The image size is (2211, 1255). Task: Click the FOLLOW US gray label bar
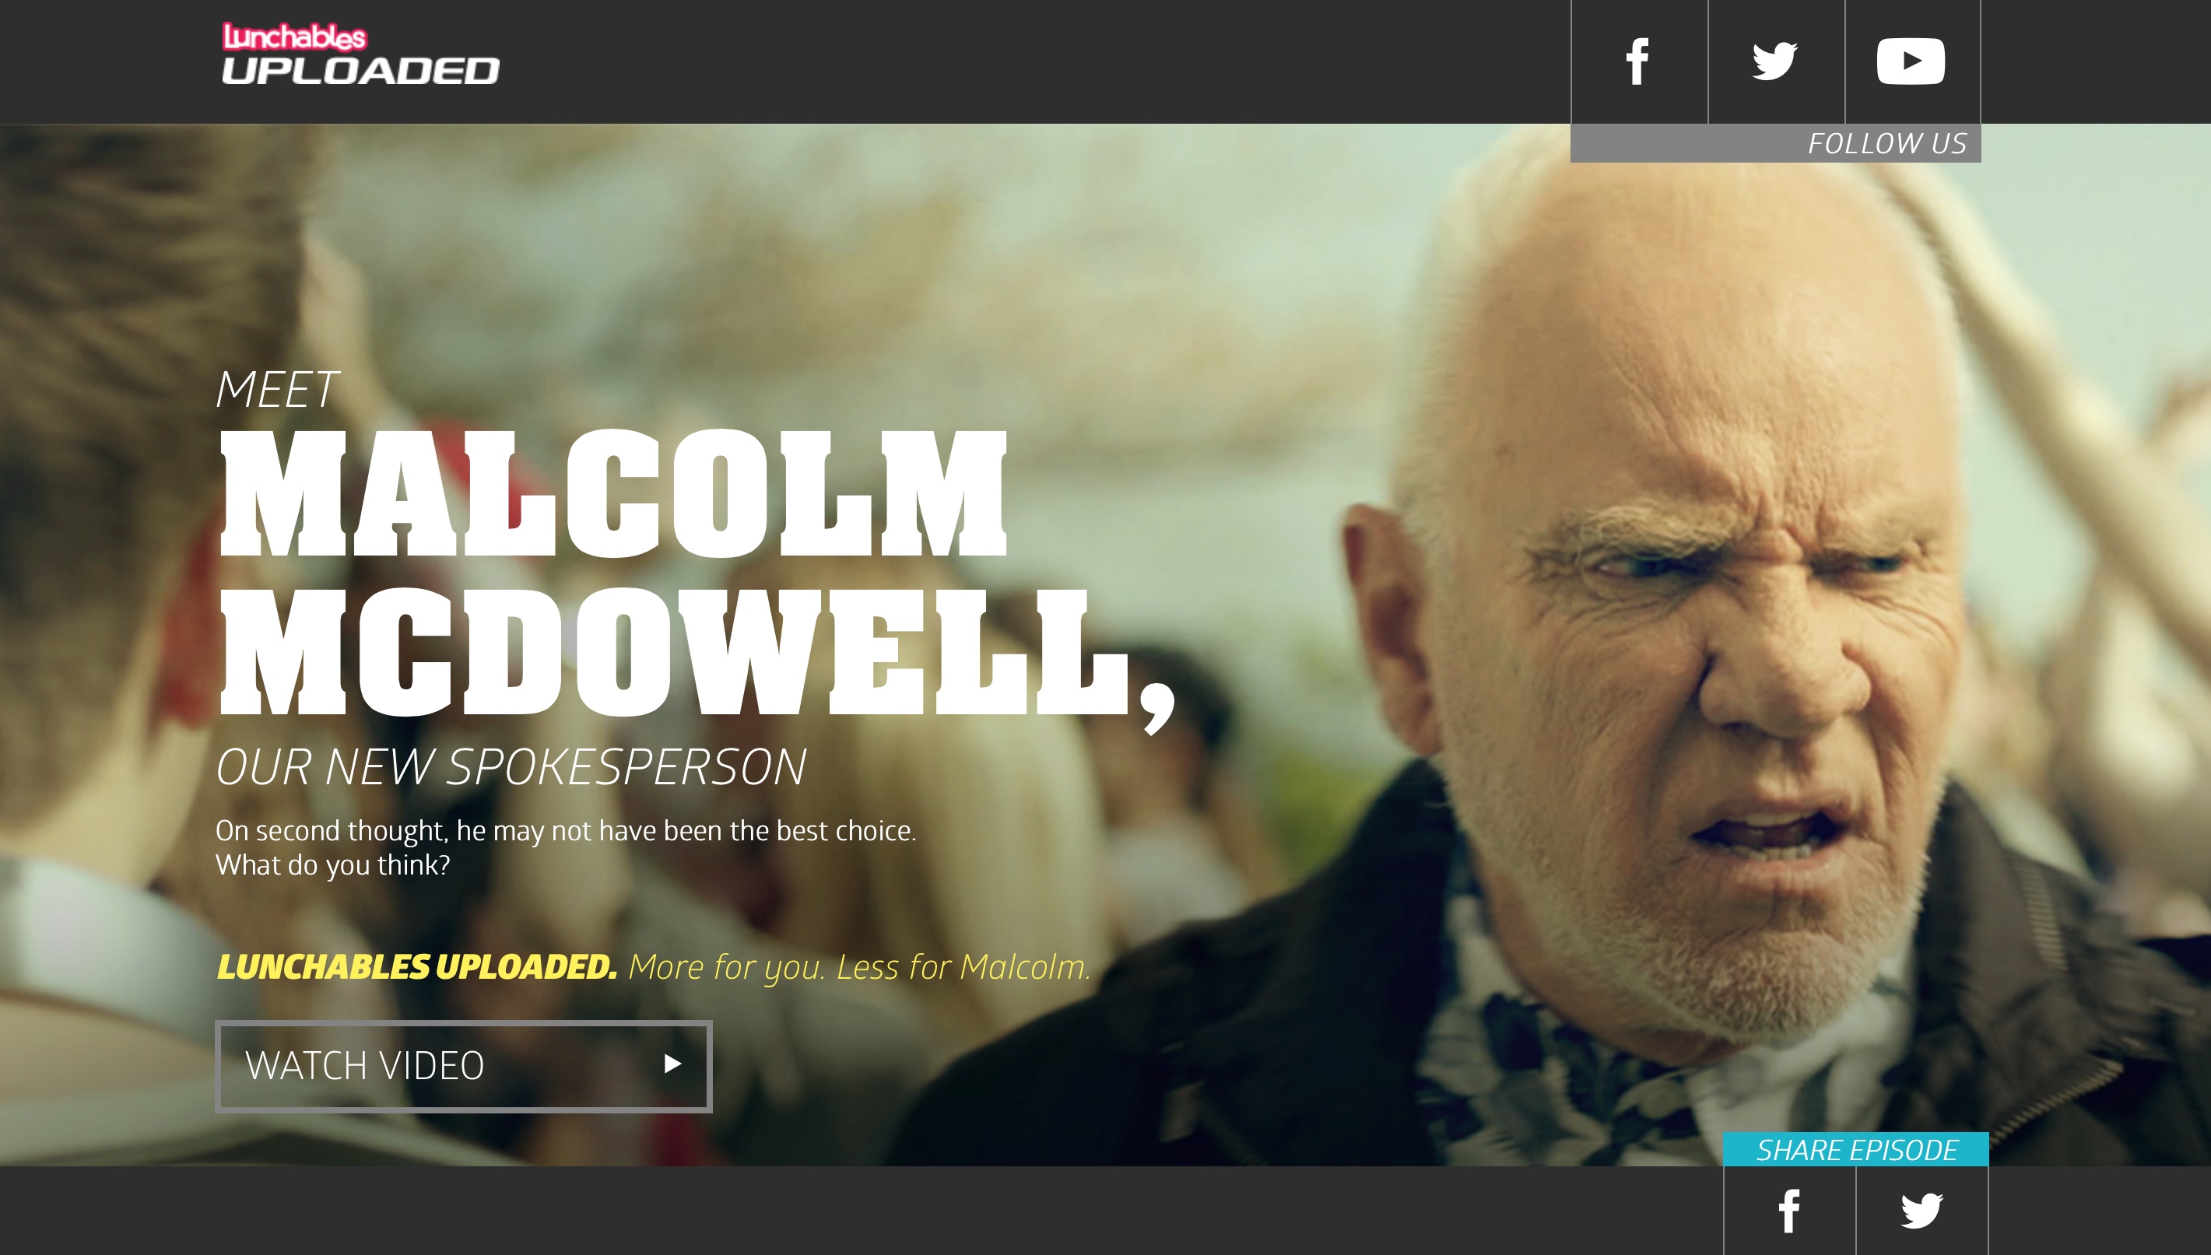pos(1776,143)
